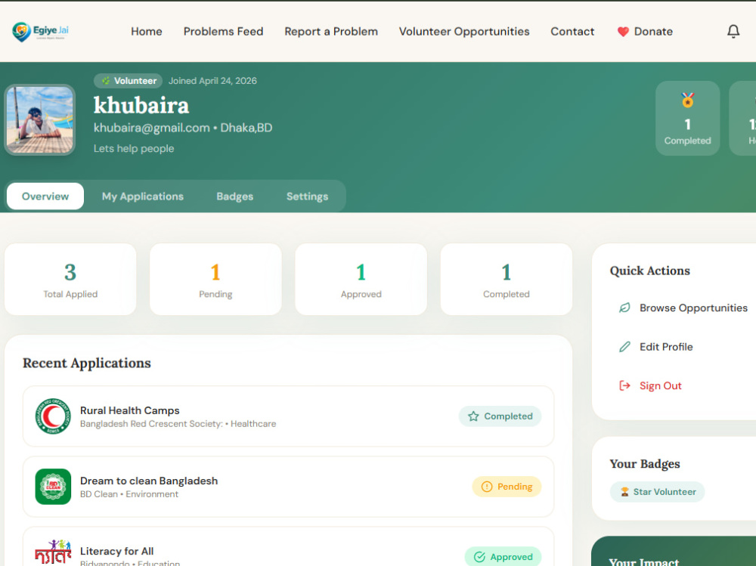Click the star icon in Completed badge
The height and width of the screenshot is (566, 756).
click(473, 416)
